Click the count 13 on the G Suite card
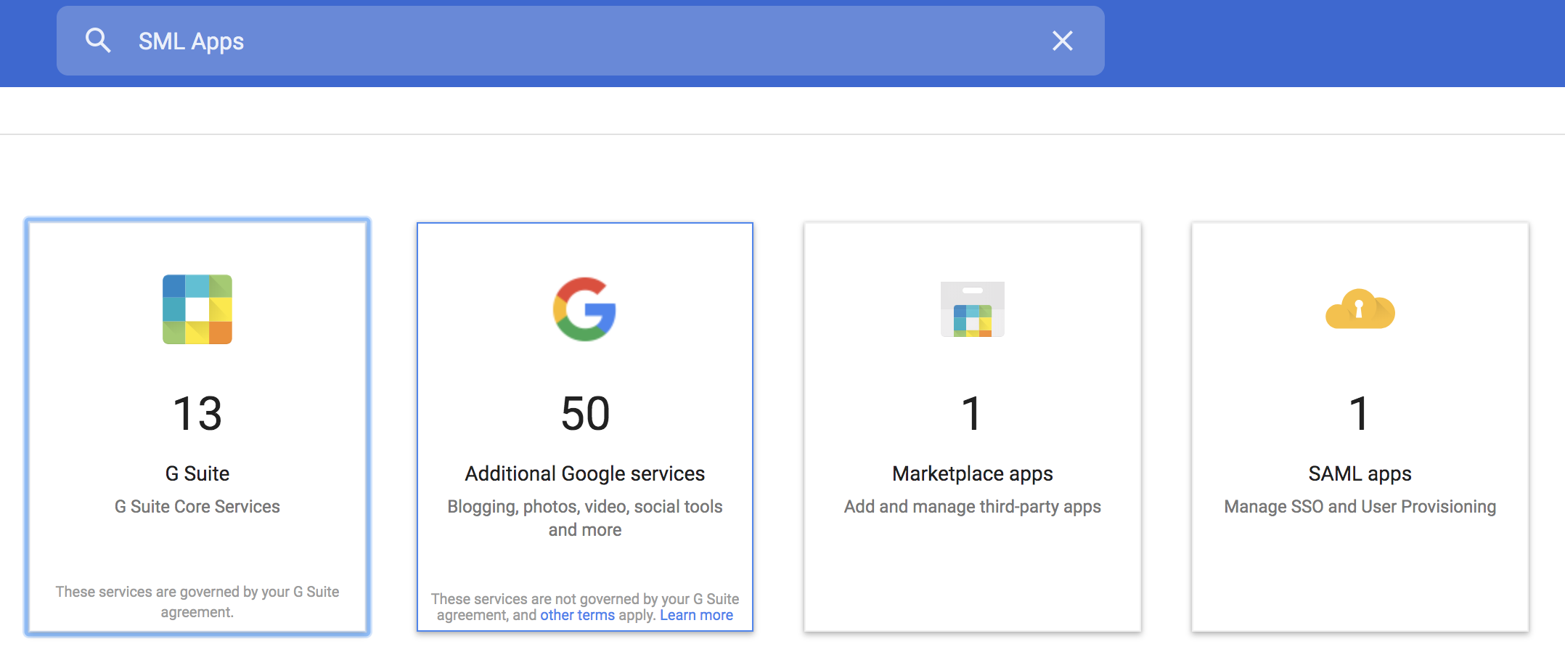The height and width of the screenshot is (668, 1565). (x=197, y=412)
